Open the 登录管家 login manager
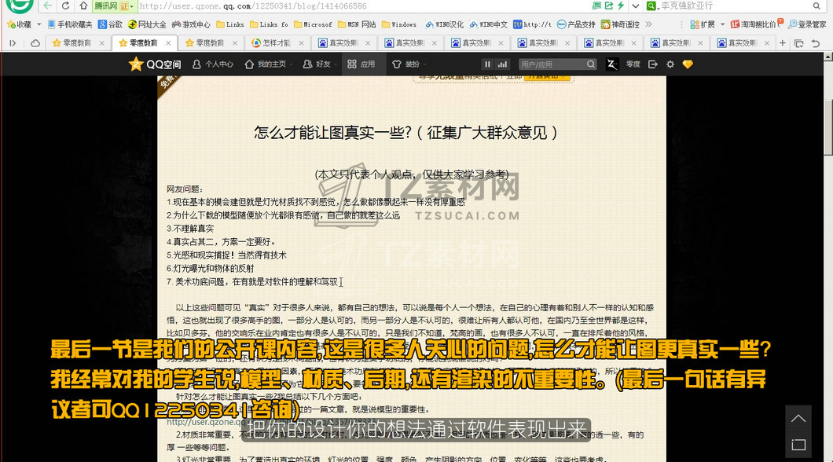The image size is (833, 462). click(x=807, y=24)
